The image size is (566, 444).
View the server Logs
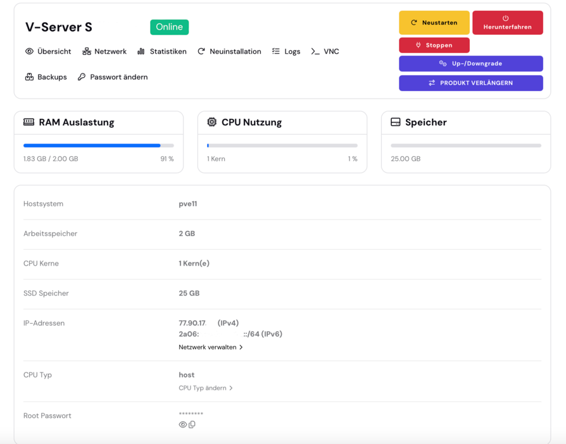286,51
